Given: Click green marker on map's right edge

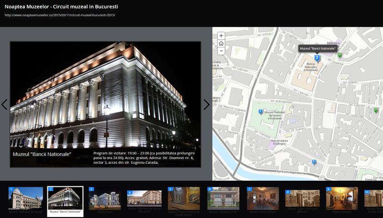Looking at the screenshot, I should point(376,110).
